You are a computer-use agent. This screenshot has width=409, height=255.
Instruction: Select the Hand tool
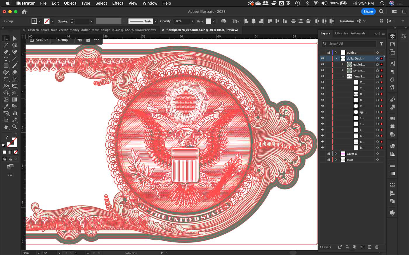coord(6,127)
